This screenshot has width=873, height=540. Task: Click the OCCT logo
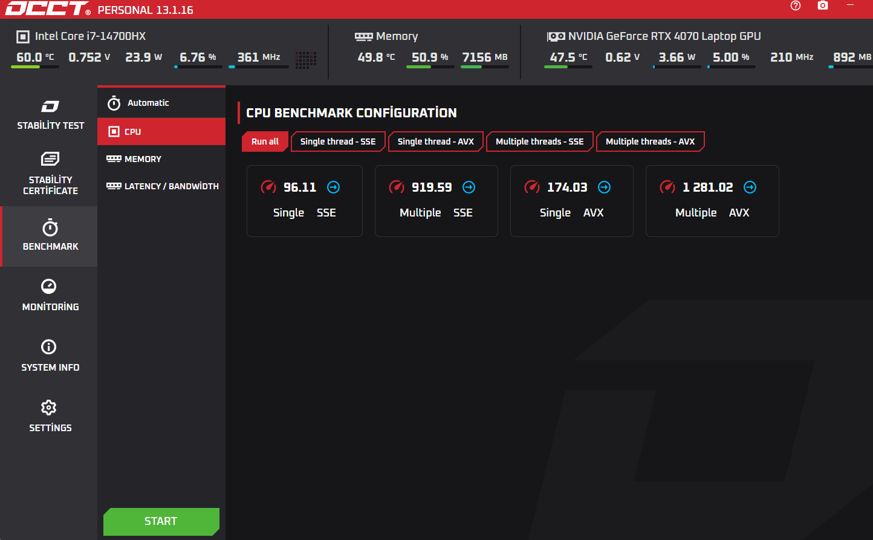48,9
